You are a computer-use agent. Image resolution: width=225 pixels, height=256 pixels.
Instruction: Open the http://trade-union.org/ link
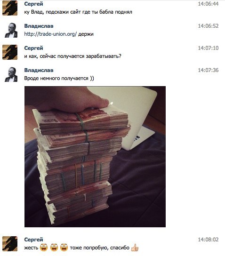coord(50,34)
